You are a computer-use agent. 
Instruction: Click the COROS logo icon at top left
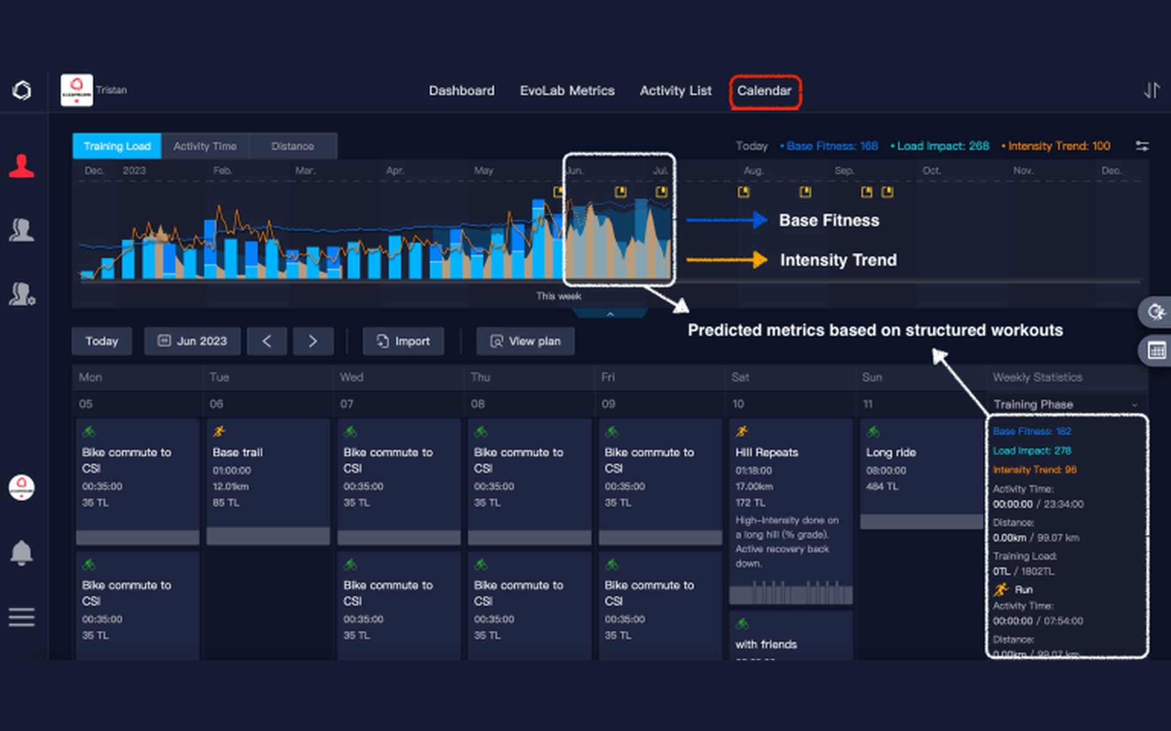(x=22, y=90)
